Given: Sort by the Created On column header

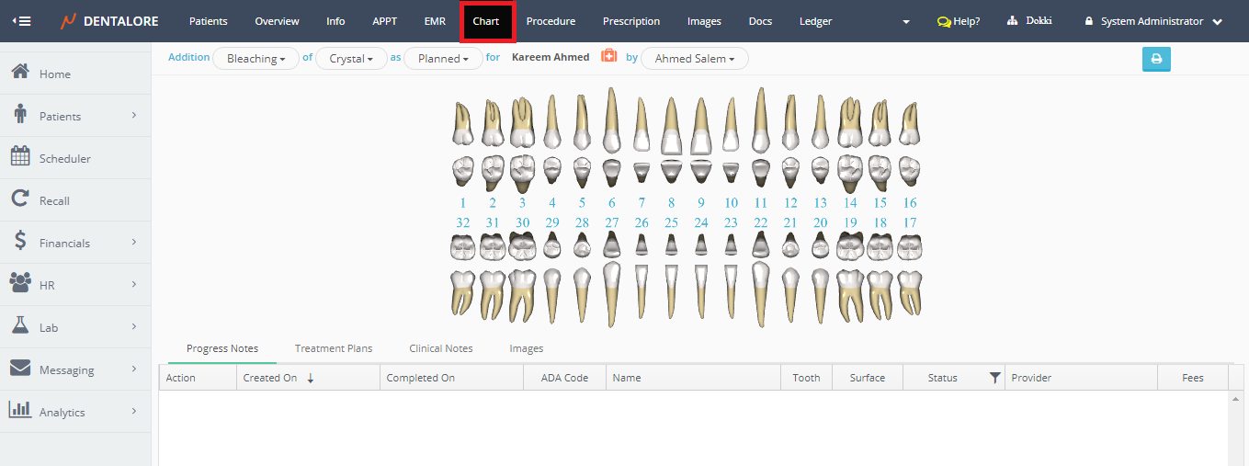Looking at the screenshot, I should (x=270, y=378).
